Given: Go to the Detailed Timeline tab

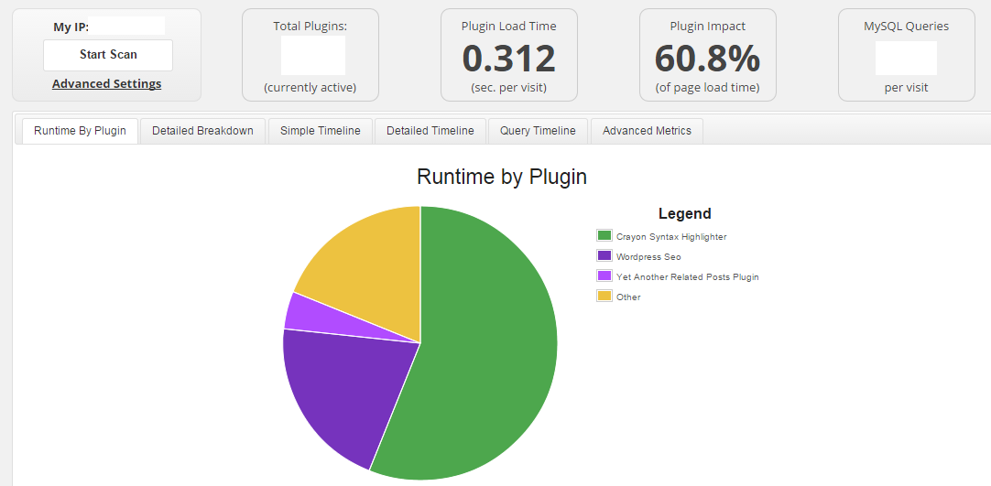Looking at the screenshot, I should coord(430,131).
